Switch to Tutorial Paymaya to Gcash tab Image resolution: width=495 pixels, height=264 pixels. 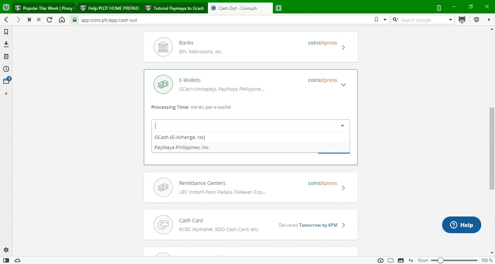pos(175,8)
